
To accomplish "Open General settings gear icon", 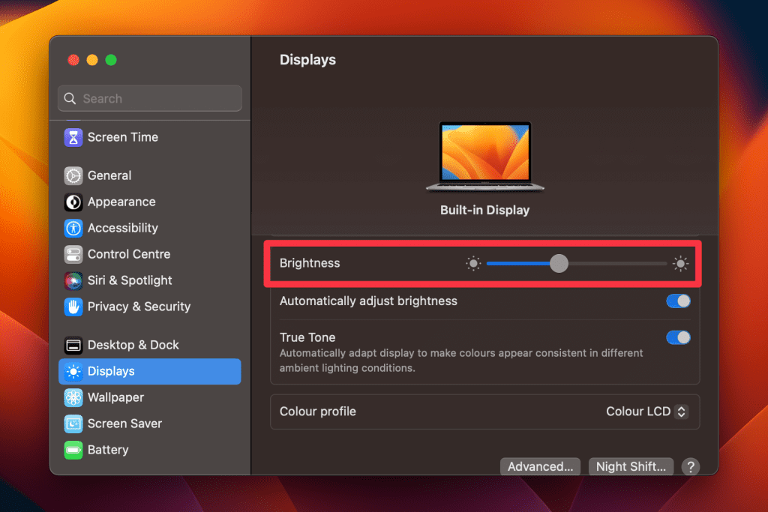I will pos(73,175).
